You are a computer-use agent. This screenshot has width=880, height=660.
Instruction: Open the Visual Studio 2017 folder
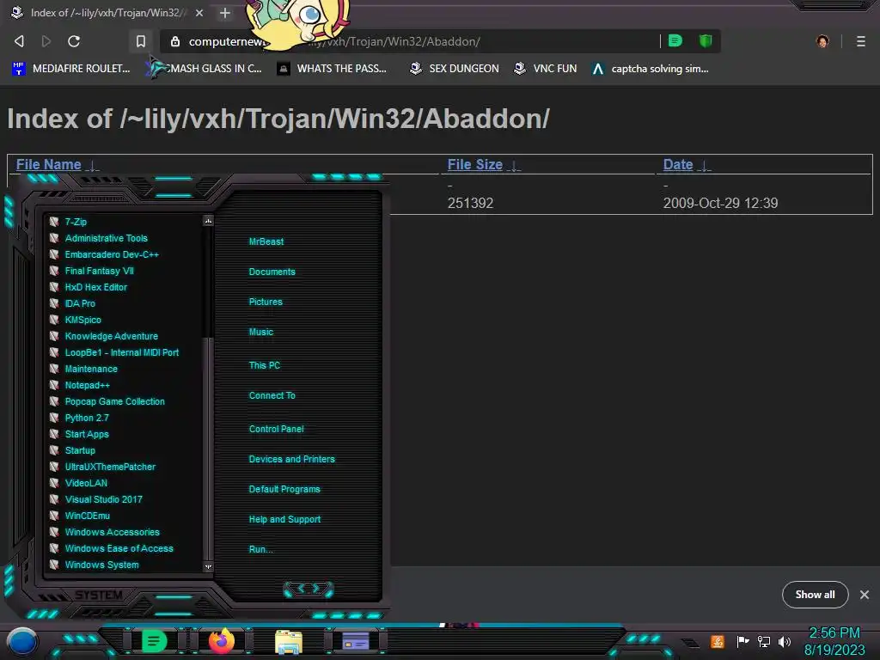(x=103, y=499)
